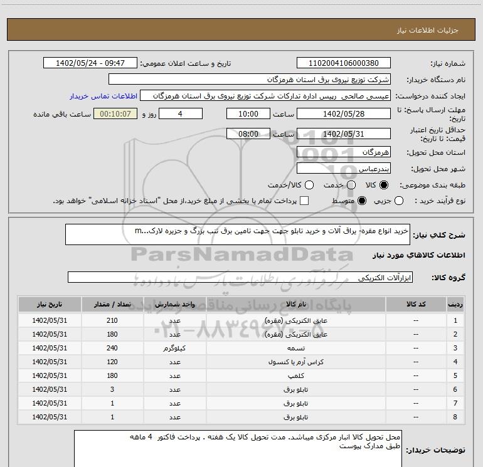Click the delivery province field هرمزگان
Image resolution: width=483 pixels, height=467 pixels.
click(x=344, y=152)
